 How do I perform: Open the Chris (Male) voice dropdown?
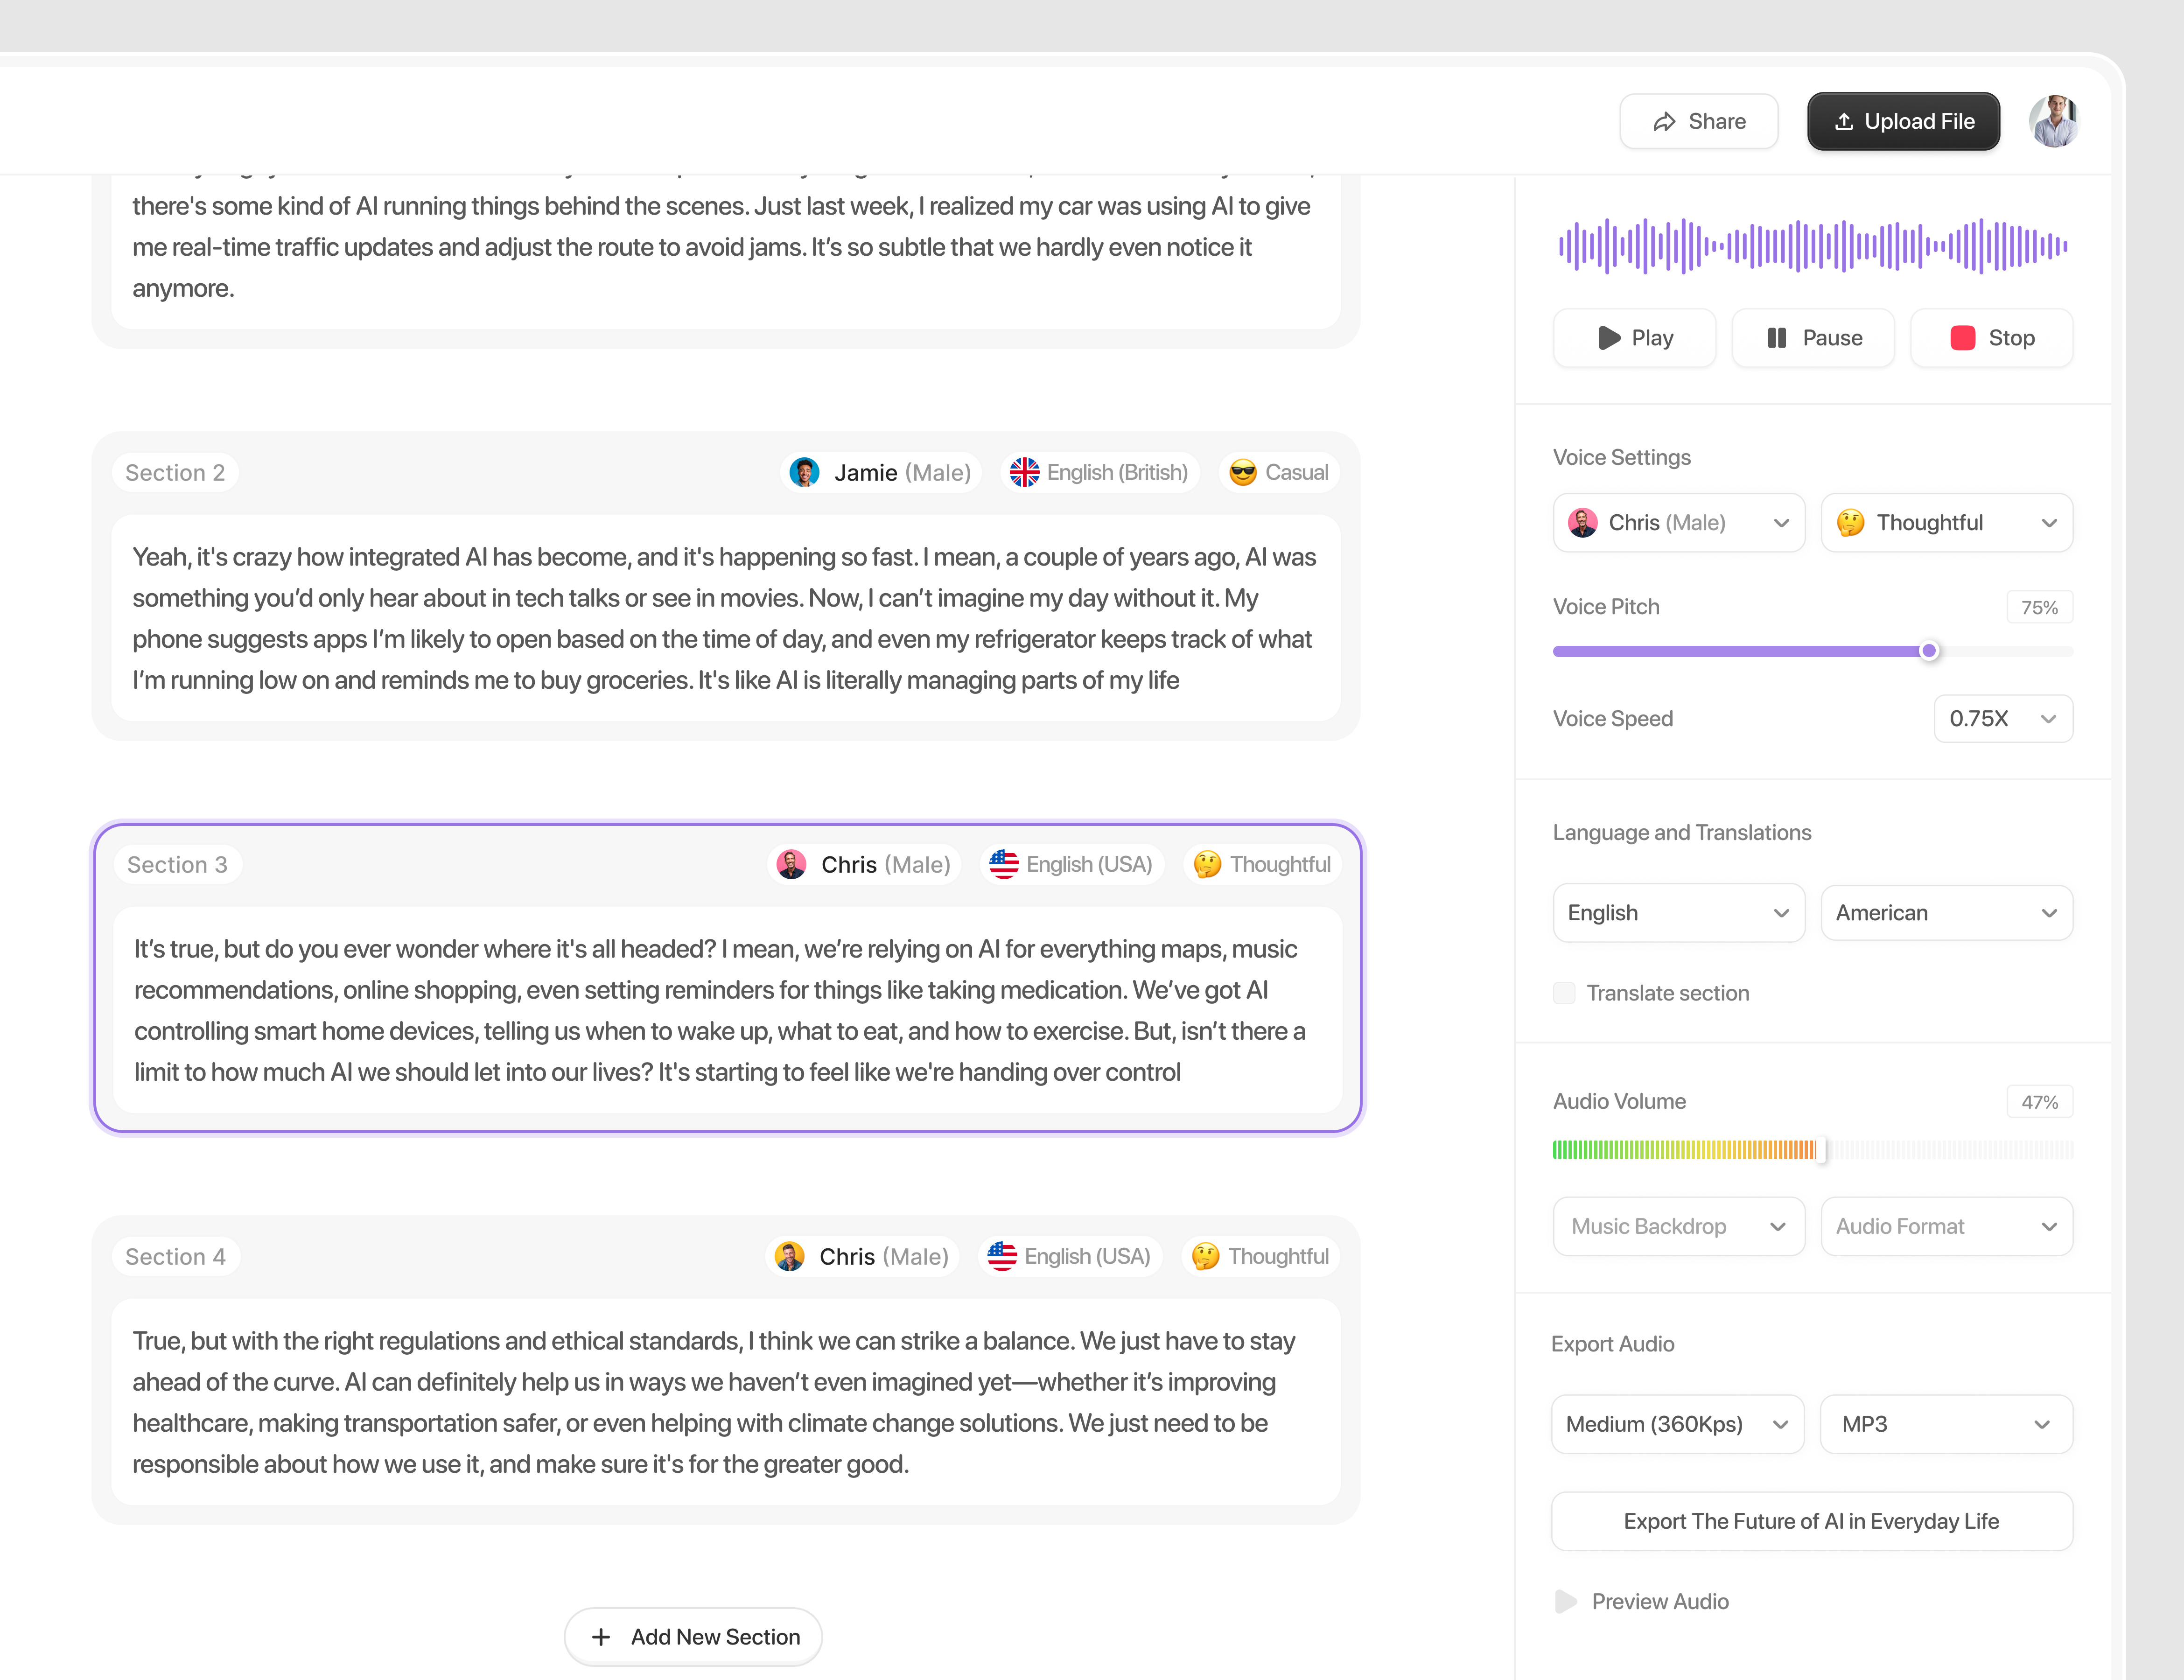[x=1678, y=523]
